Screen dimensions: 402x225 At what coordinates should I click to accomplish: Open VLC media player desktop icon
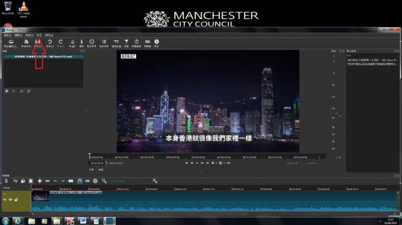coord(23,9)
